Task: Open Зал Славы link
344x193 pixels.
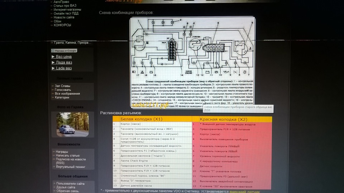Action: pos(62,86)
